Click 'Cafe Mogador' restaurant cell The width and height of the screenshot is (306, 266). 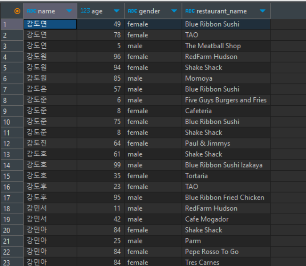click(226, 219)
